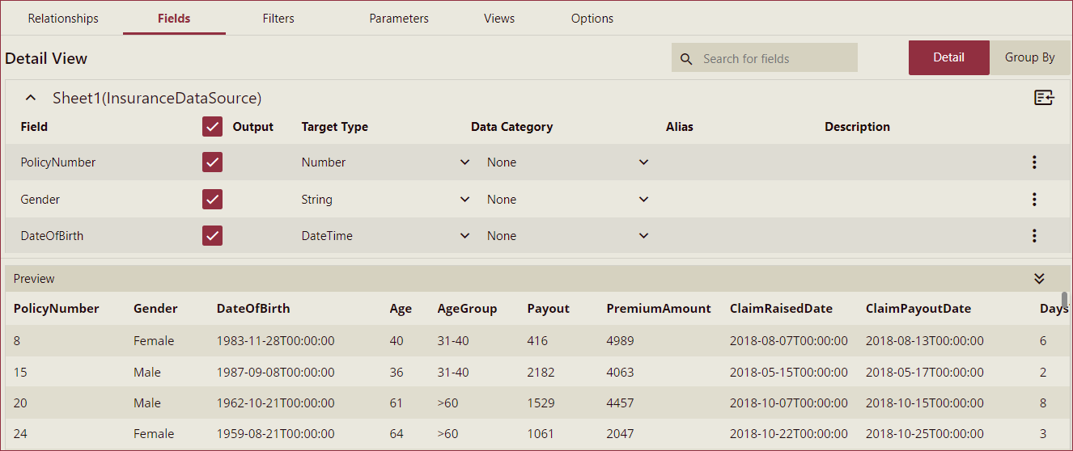This screenshot has height=451, width=1073.
Task: Click the PolicyNumber field name in the fields list
Action: tap(58, 162)
